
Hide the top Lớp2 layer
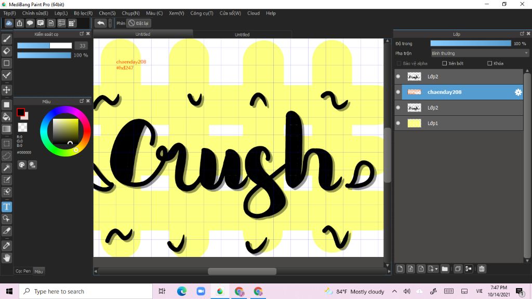point(398,76)
